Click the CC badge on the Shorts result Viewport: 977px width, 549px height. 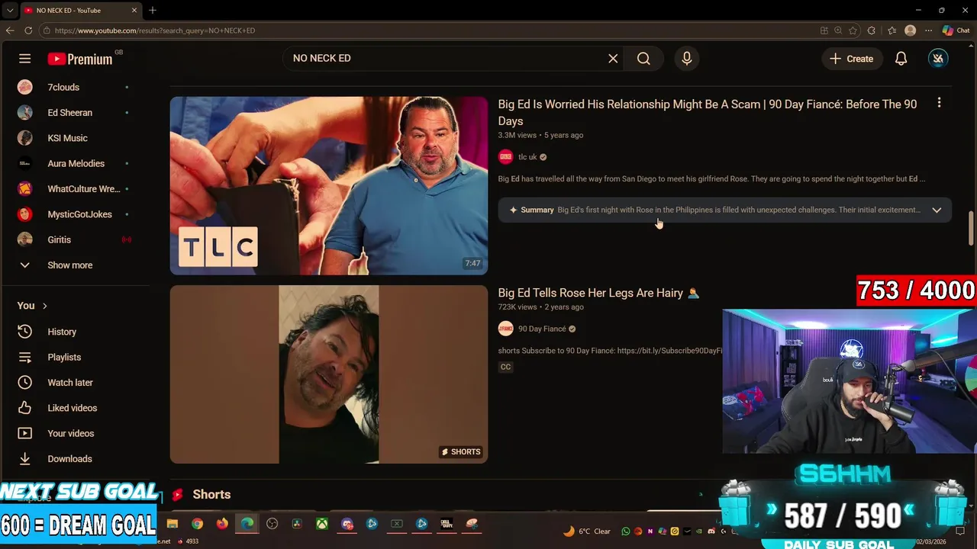pyautogui.click(x=505, y=367)
